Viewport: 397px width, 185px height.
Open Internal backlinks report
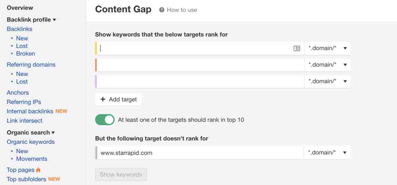[x=30, y=111]
